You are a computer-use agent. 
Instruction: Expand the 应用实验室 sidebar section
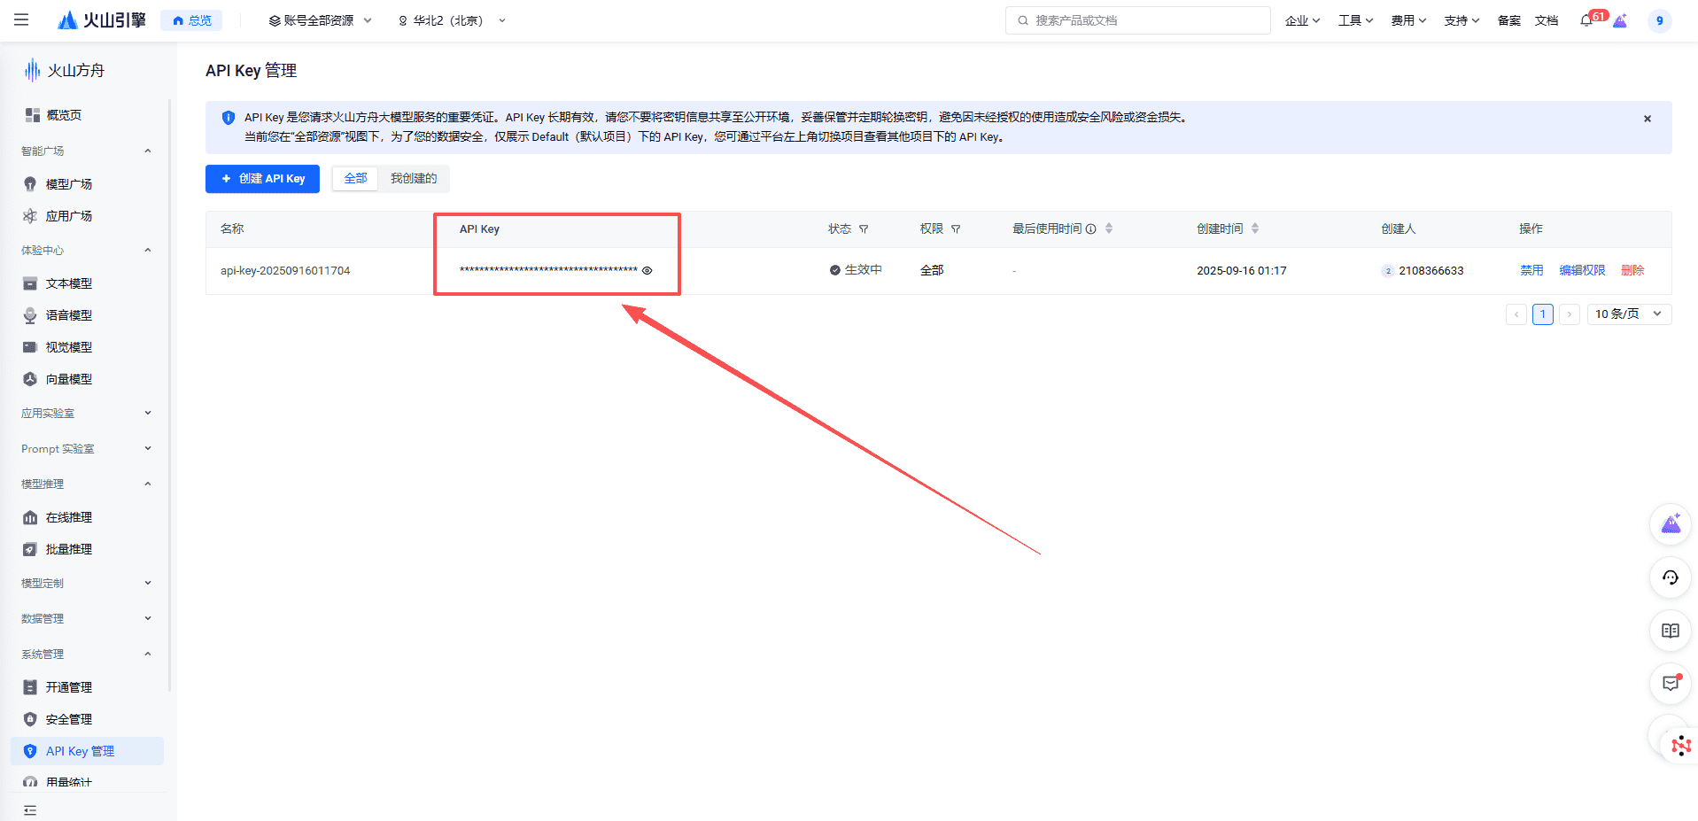point(86,414)
